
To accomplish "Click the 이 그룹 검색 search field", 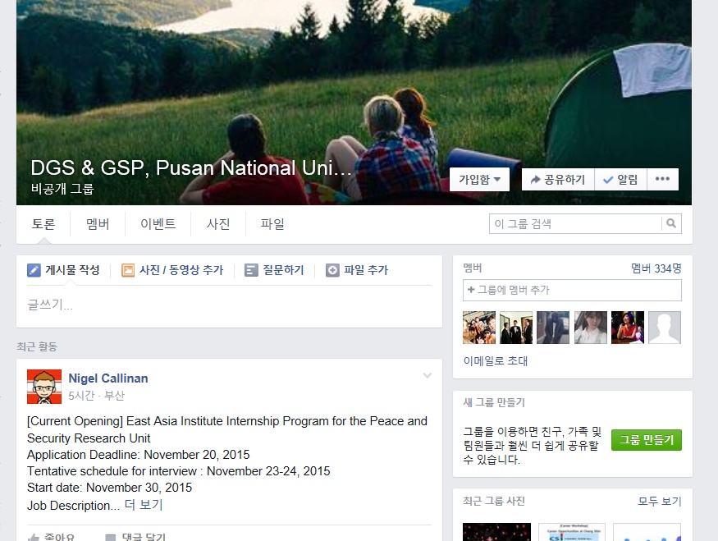I will pos(575,223).
